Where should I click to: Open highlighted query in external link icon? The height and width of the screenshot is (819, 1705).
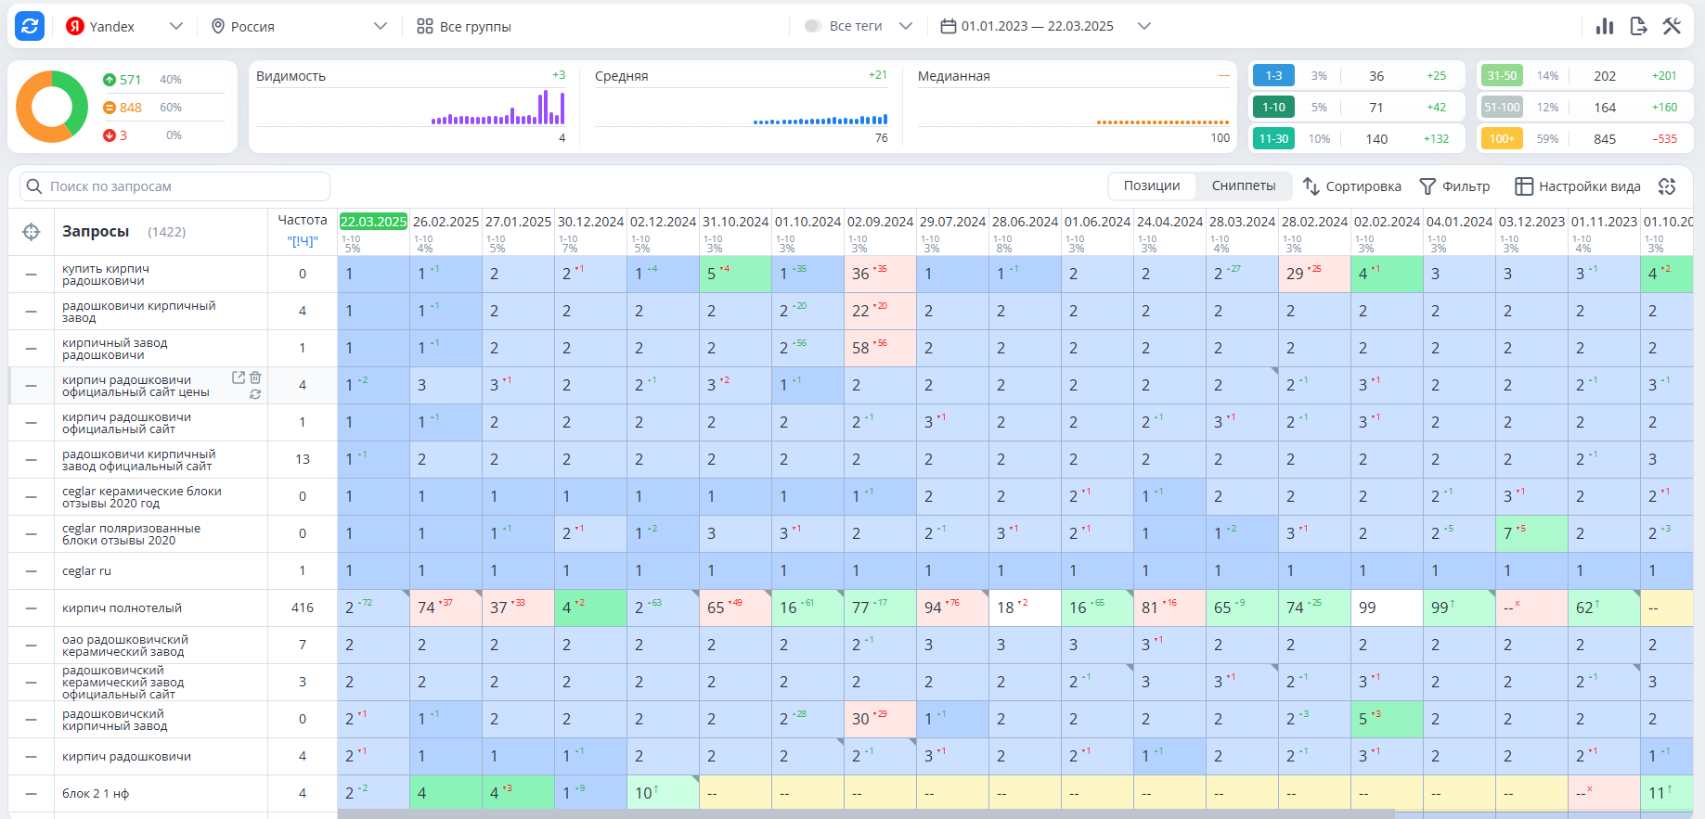(x=239, y=378)
